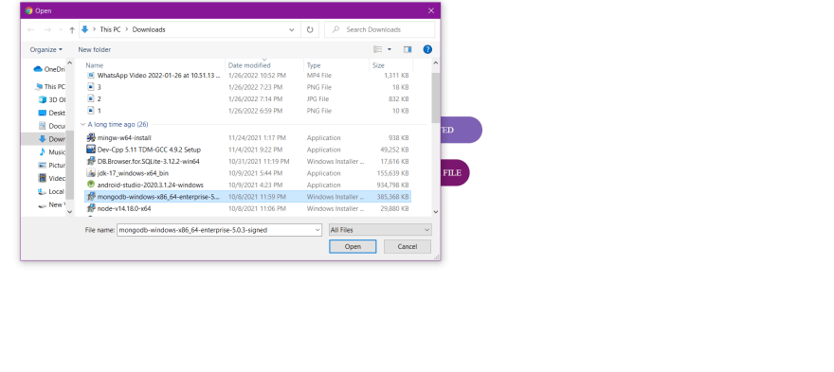Open Videos folder in the sidebar
The image size is (834, 372).
(x=52, y=179)
